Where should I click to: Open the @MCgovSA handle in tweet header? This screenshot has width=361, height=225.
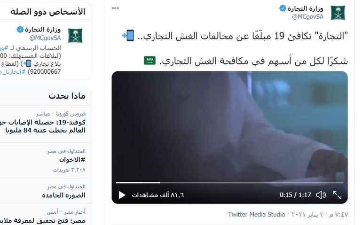[307, 17]
